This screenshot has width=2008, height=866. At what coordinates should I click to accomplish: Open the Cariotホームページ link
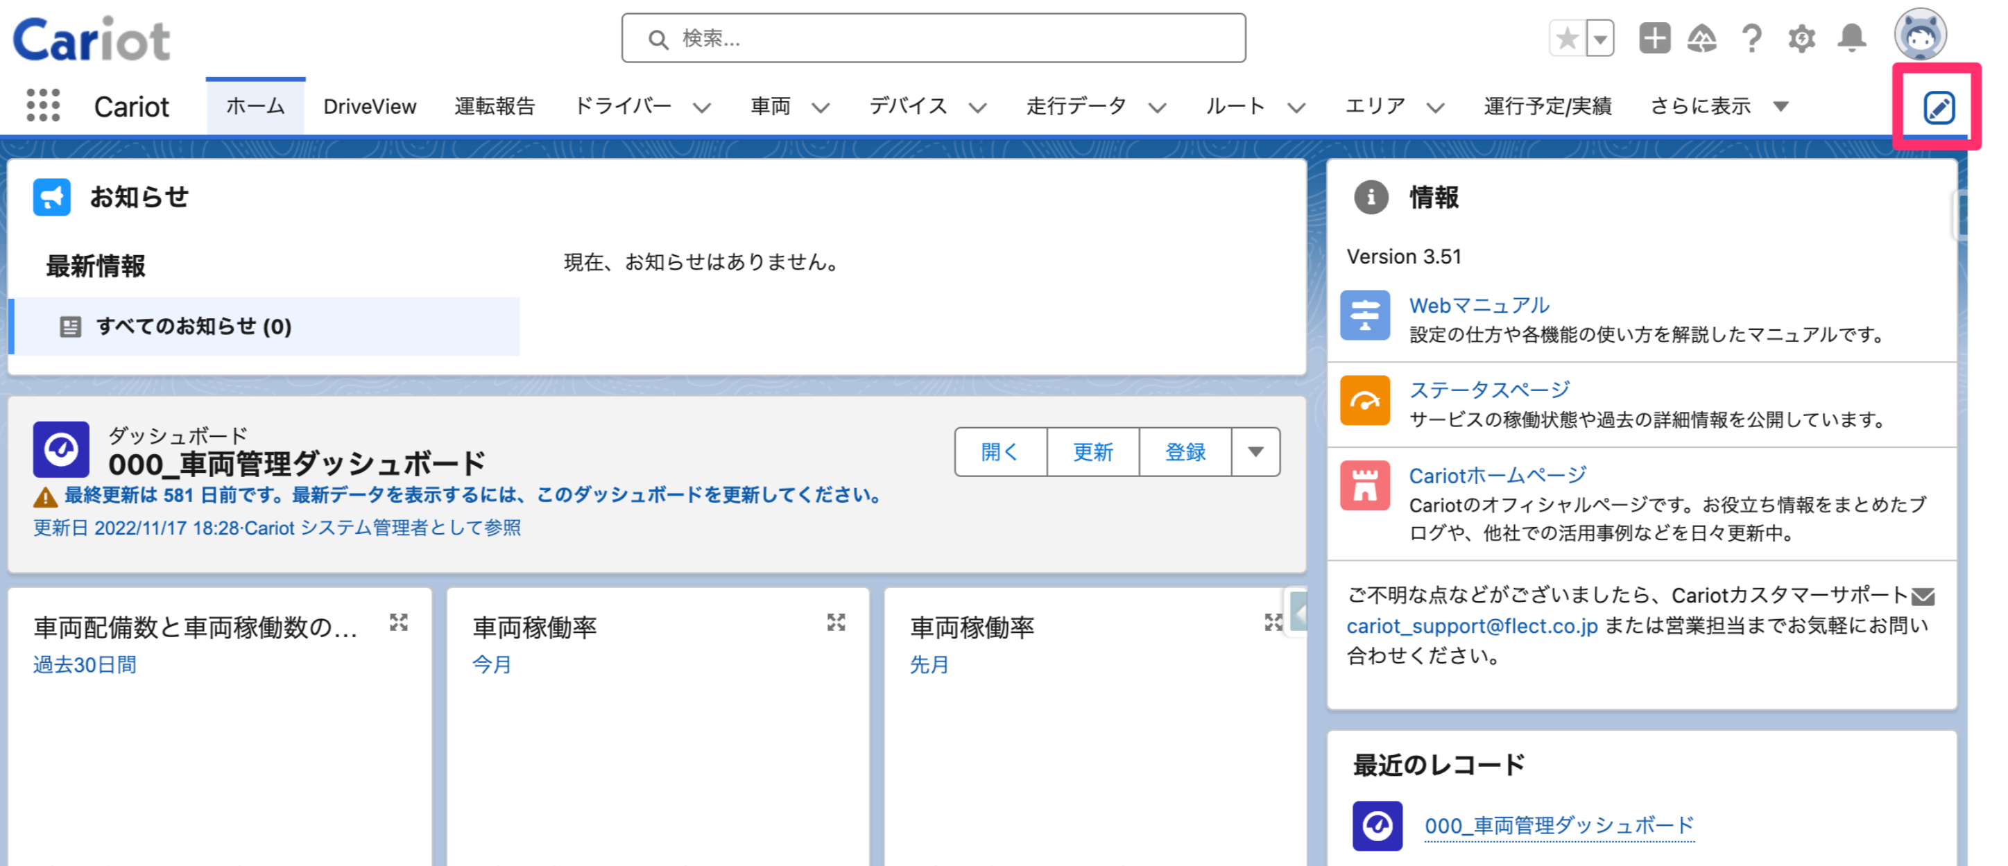(x=1498, y=475)
